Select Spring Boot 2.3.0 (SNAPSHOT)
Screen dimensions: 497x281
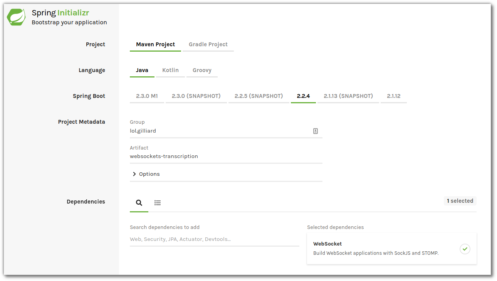click(196, 96)
